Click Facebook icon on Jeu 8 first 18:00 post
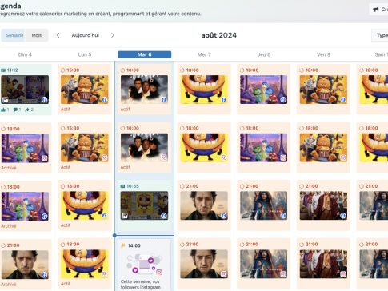This screenshot has width=388, height=291. pos(283,100)
